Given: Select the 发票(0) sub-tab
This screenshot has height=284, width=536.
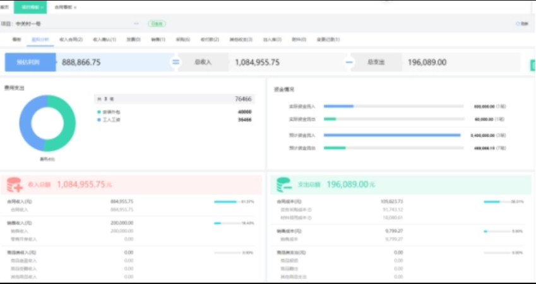Looking at the screenshot, I should (x=133, y=39).
